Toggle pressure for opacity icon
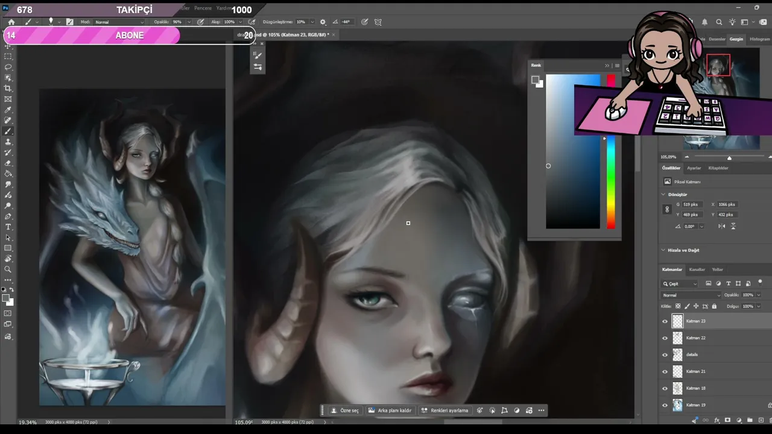 coord(201,22)
